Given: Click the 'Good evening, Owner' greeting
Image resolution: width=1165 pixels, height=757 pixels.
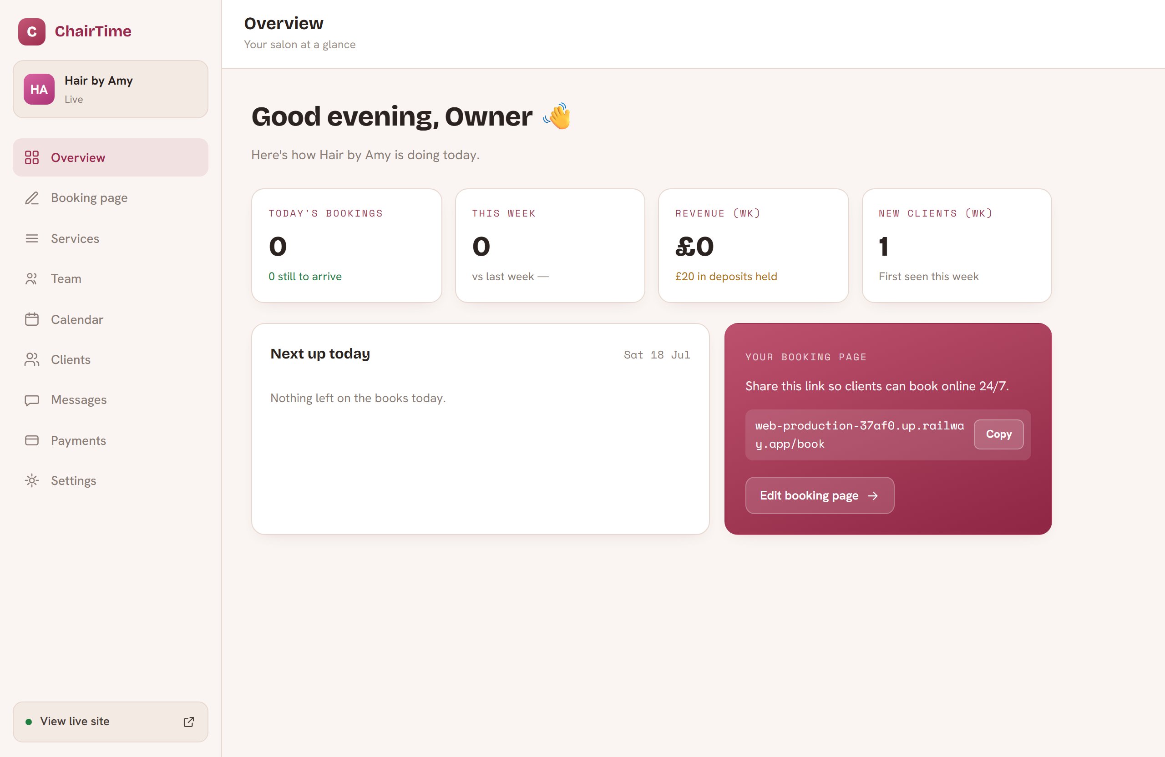Looking at the screenshot, I should [392, 116].
